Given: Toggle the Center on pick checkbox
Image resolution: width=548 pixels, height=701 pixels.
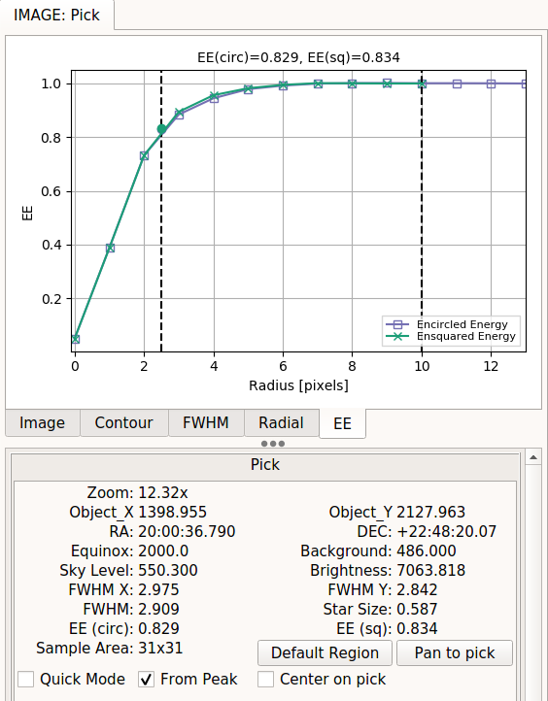Looking at the screenshot, I should coord(265,679).
